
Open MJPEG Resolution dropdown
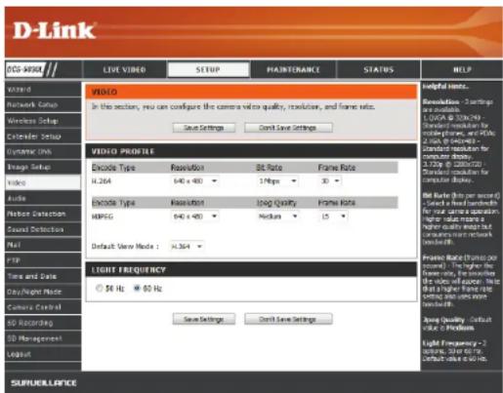tap(195, 216)
